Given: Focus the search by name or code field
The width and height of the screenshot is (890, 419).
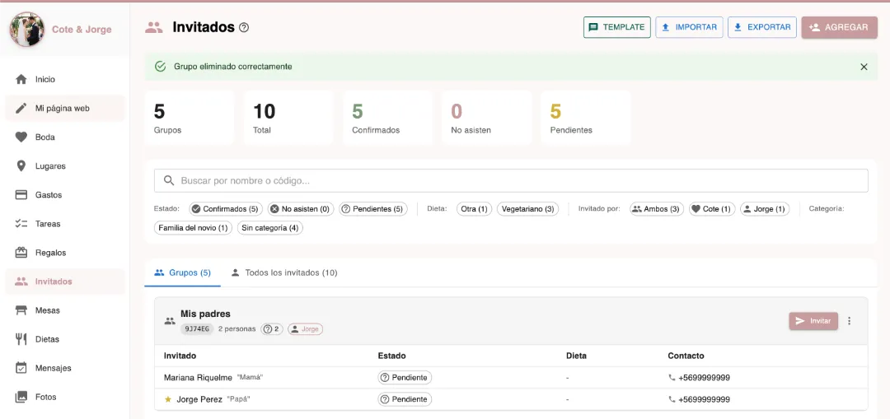Looking at the screenshot, I should tap(511, 181).
